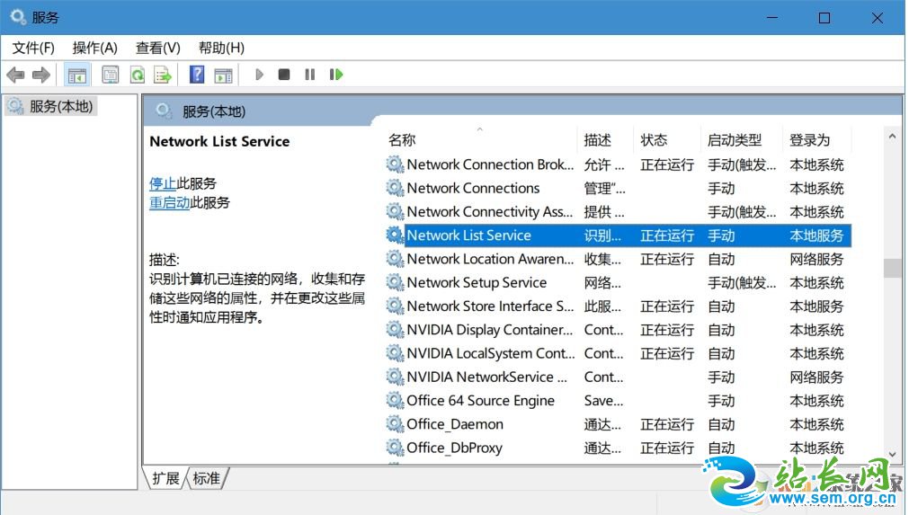Image resolution: width=909 pixels, height=515 pixels.
Task: Click gear icon of Network Location Awareness row
Action: tap(395, 259)
